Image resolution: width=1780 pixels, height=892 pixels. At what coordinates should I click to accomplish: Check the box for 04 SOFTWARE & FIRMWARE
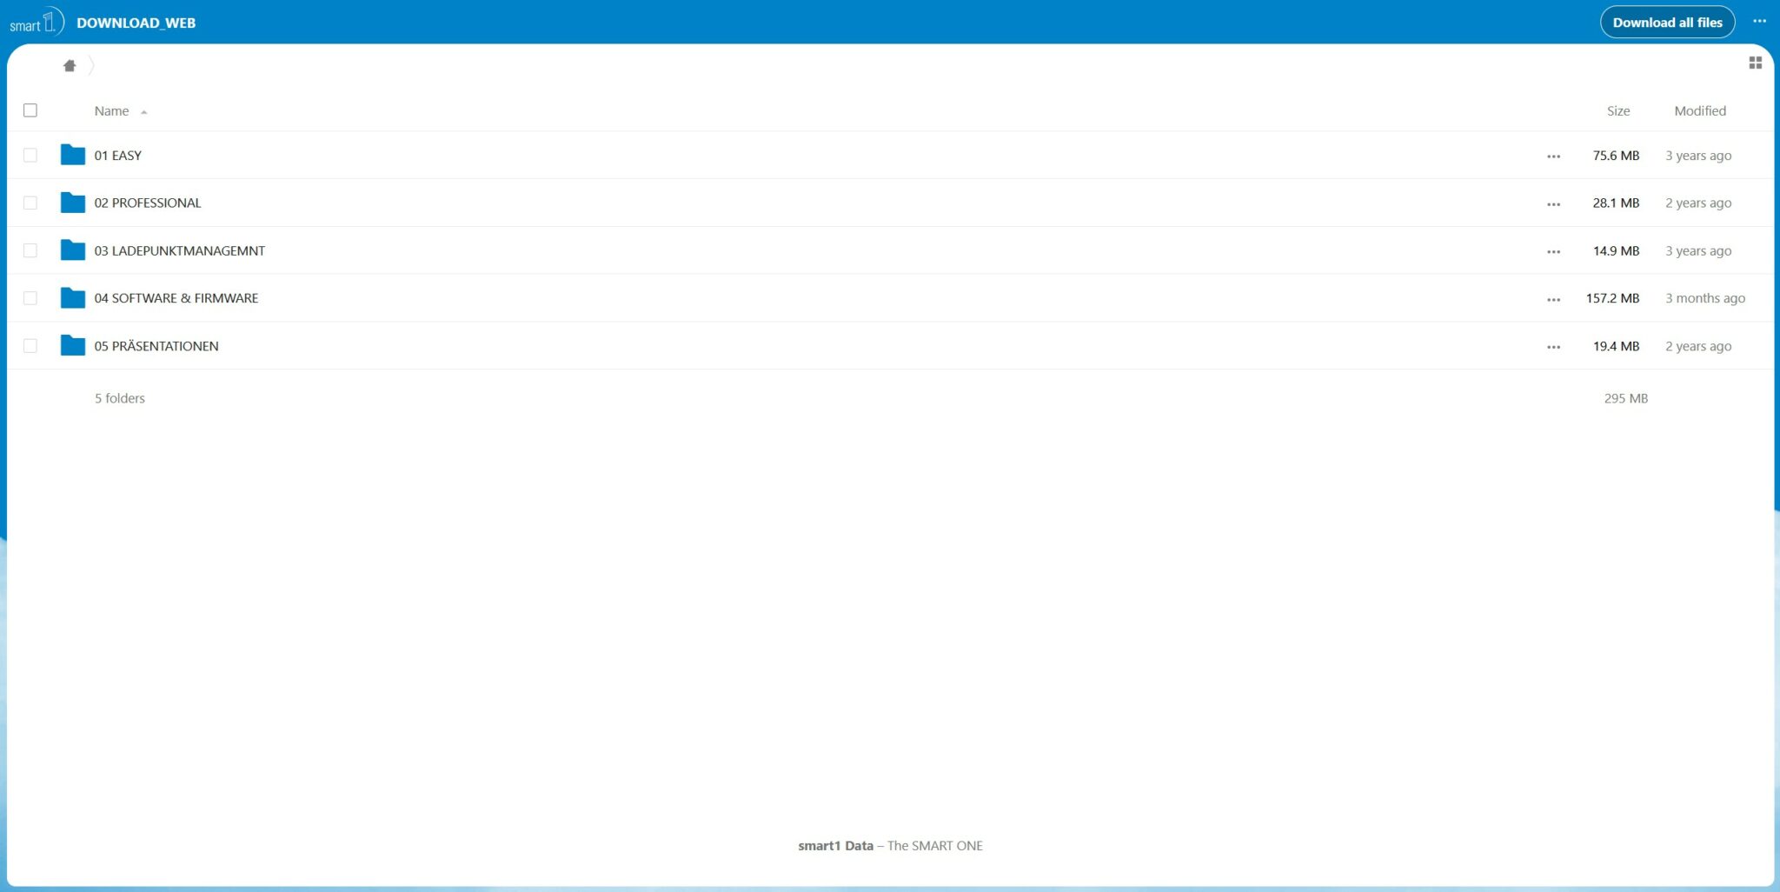tap(30, 298)
